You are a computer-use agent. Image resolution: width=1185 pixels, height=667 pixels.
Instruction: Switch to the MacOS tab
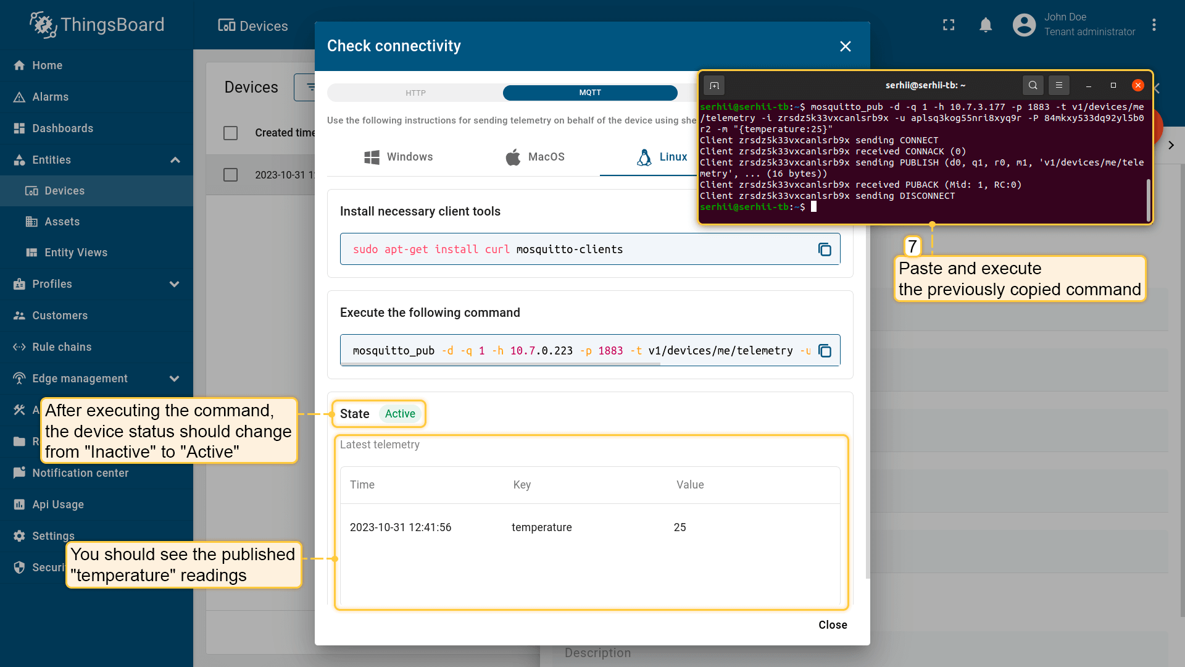(534, 157)
